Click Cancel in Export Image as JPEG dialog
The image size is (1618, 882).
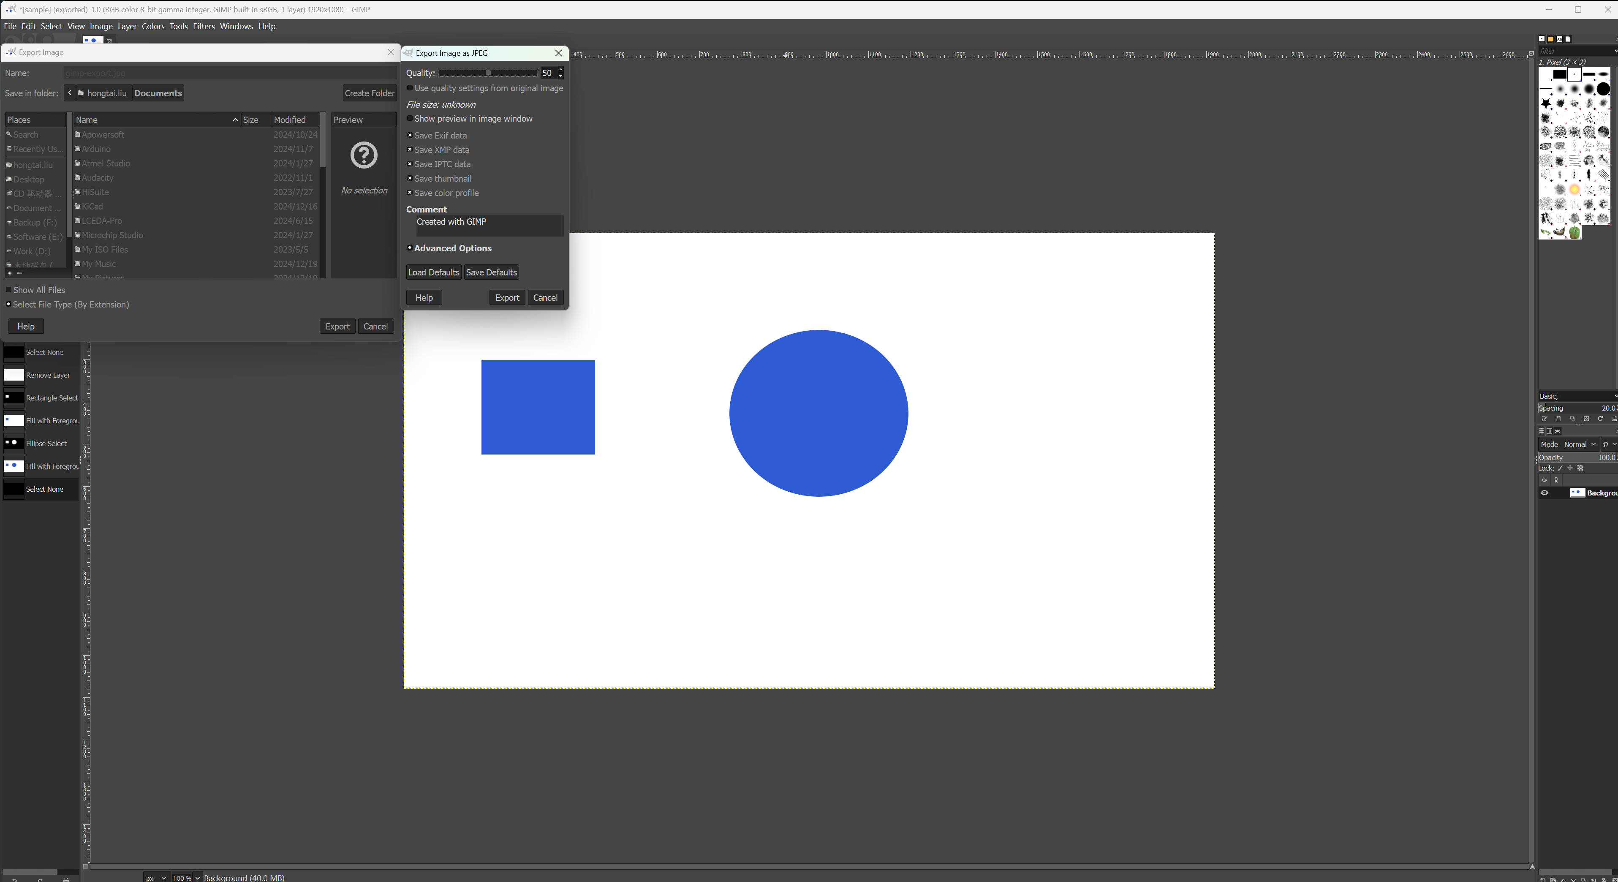pyautogui.click(x=545, y=298)
